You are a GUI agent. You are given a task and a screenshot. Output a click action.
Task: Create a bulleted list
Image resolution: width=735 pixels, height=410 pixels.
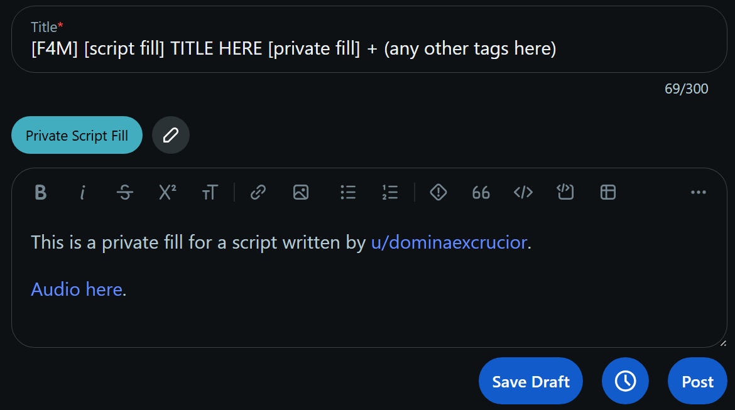[x=348, y=193]
